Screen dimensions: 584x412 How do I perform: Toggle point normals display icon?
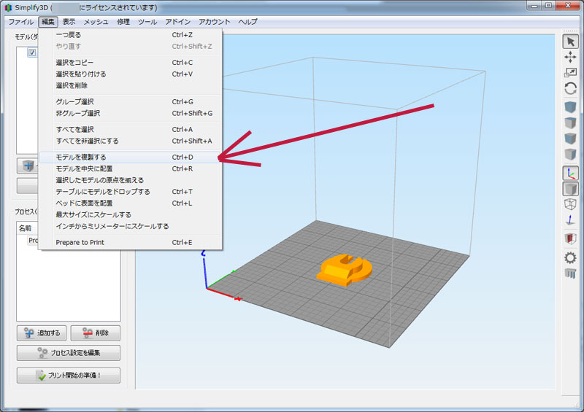[570, 220]
